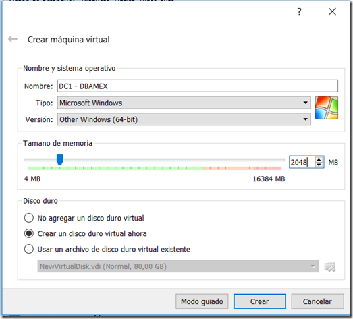This screenshot has height=319, width=353.
Task: Close the Crear máquina virtual dialog
Action: click(x=332, y=11)
